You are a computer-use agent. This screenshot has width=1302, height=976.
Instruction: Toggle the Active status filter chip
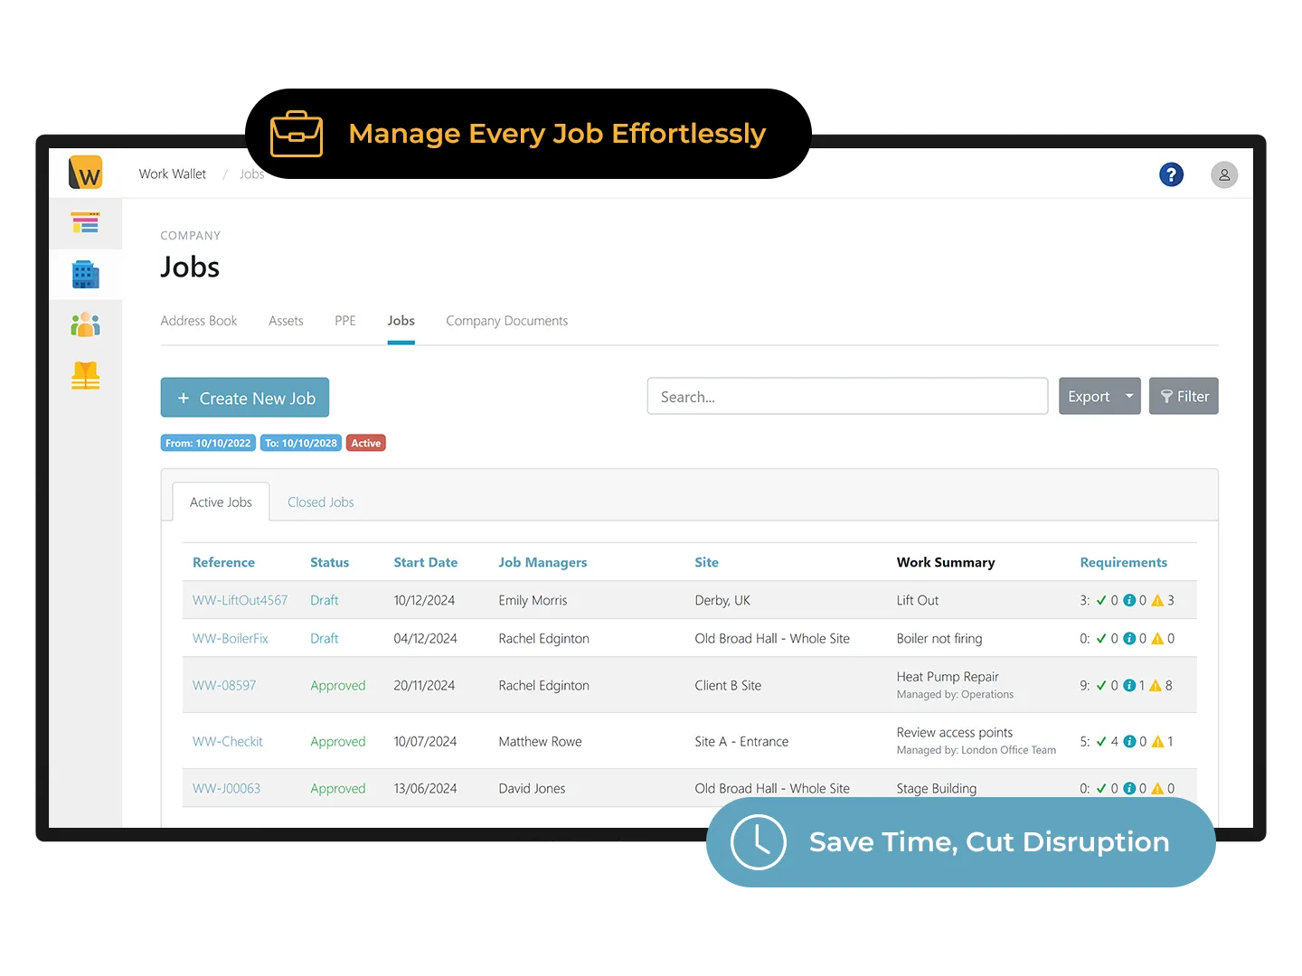point(365,443)
